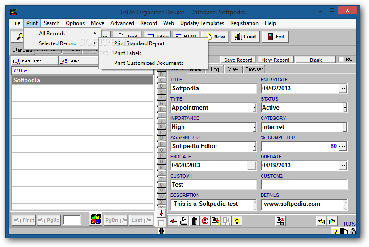This screenshot has height=247, width=369.
Task: Click the page number input box
Action: (72, 221)
